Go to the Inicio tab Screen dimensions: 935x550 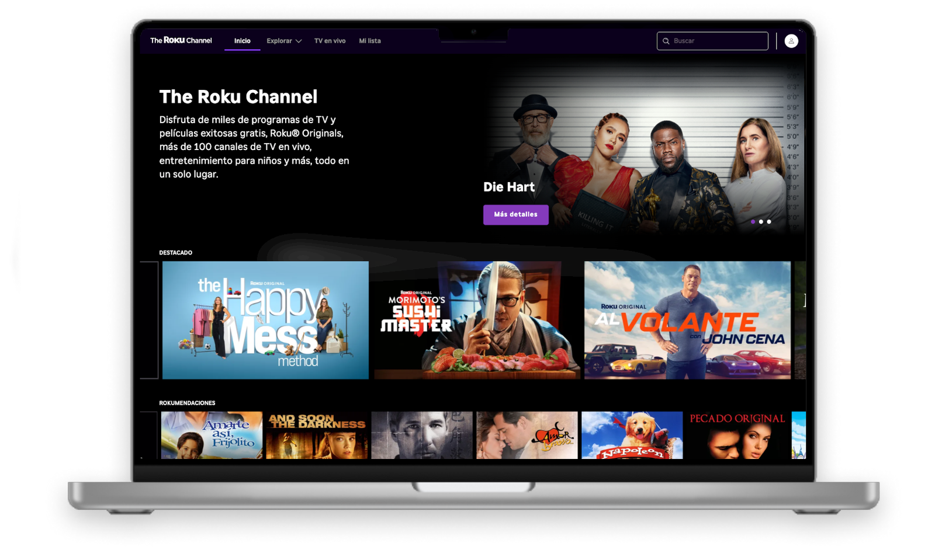(x=242, y=41)
